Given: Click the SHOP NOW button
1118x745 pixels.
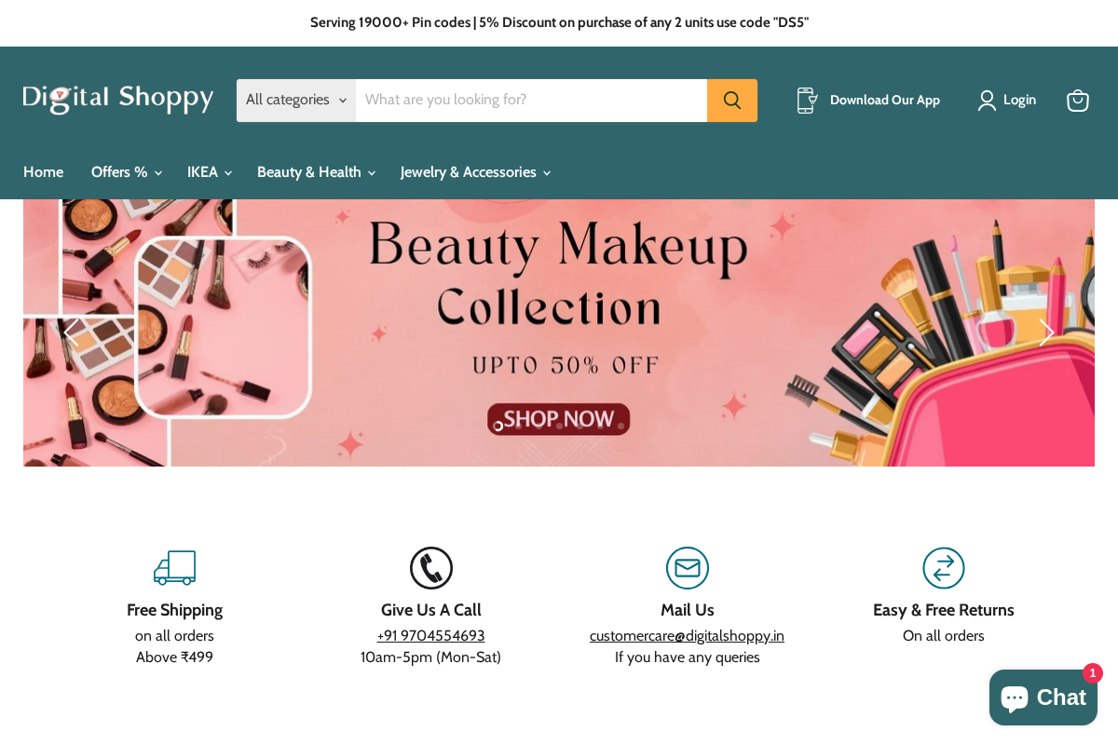Looking at the screenshot, I should pos(557,419).
